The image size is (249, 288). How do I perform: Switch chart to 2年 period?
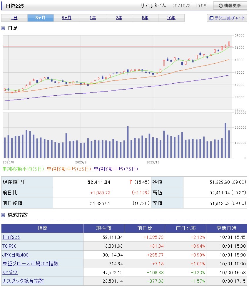pos(119,18)
